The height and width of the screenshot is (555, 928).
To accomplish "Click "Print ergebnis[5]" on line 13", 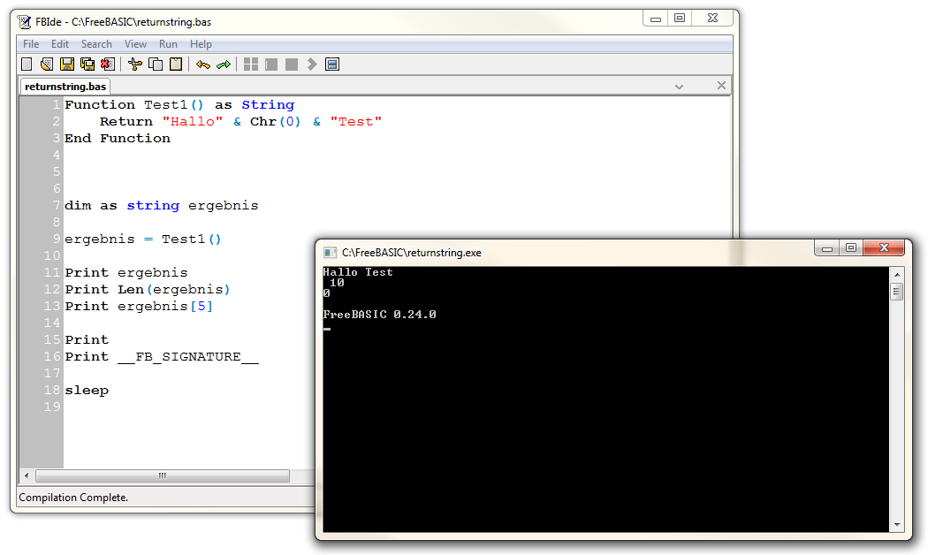I will click(139, 307).
